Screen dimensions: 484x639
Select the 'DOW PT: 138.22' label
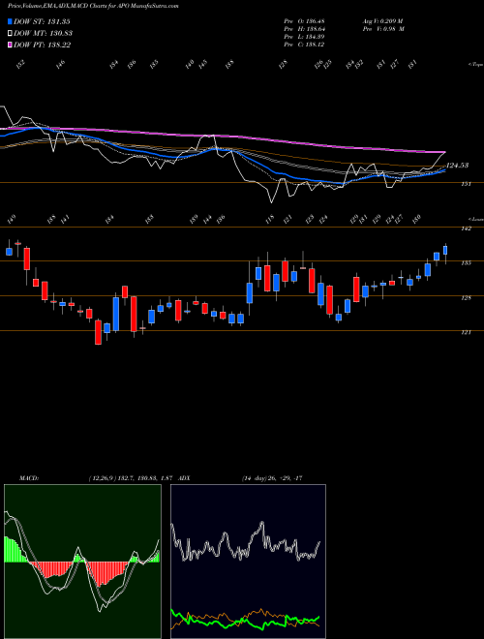[x=42, y=45]
